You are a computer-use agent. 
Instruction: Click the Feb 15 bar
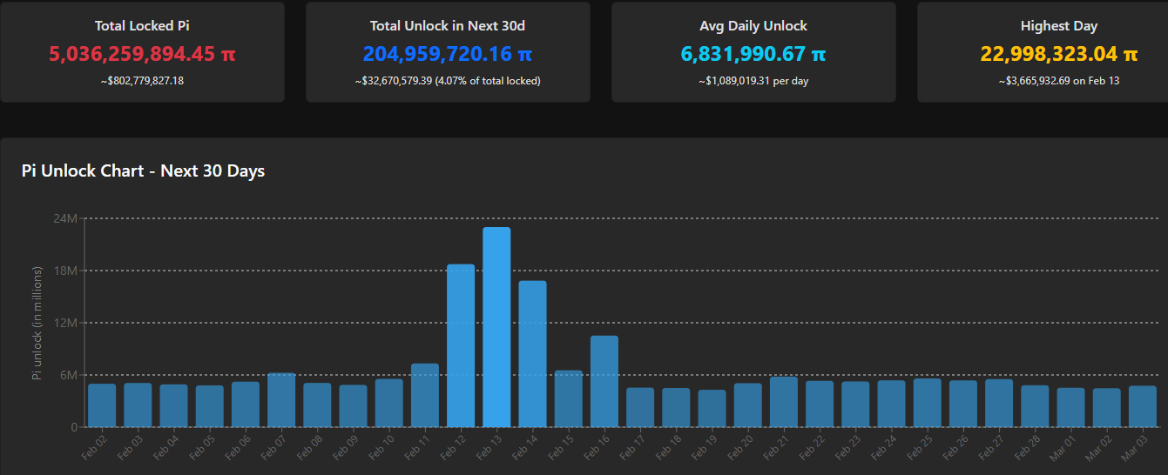[569, 398]
